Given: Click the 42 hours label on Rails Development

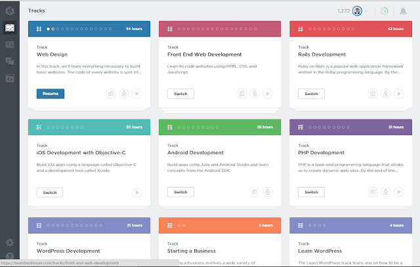Looking at the screenshot, I should pyautogui.click(x=395, y=29).
